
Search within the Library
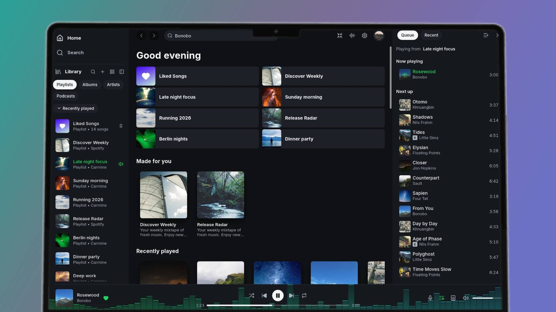pyautogui.click(x=93, y=72)
